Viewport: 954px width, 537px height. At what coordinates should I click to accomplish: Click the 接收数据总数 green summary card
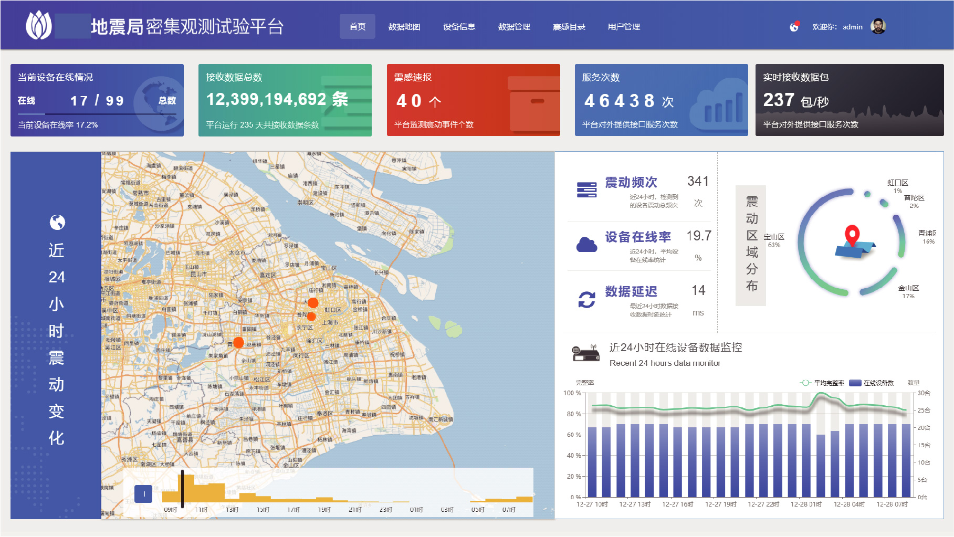[x=285, y=100]
